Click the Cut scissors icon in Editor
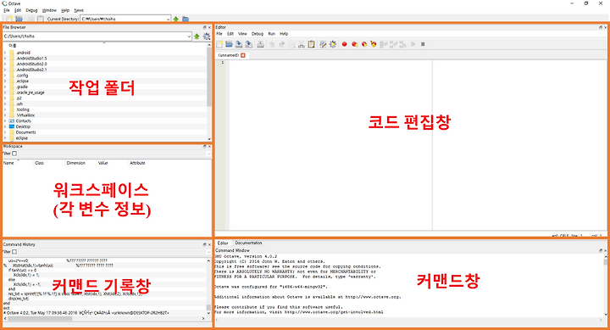This screenshot has height=330, width=610. [301, 44]
